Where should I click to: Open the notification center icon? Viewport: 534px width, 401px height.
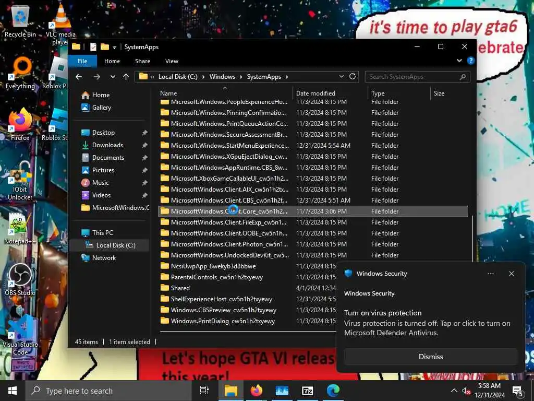tap(518, 391)
